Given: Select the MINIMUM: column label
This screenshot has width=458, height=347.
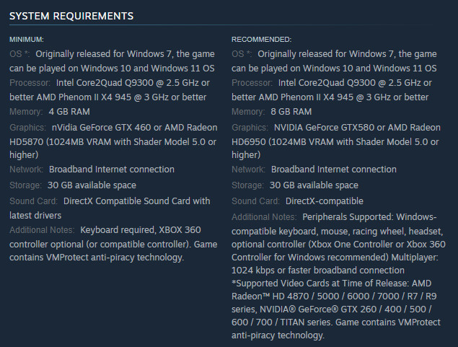Looking at the screenshot, I should click(27, 40).
